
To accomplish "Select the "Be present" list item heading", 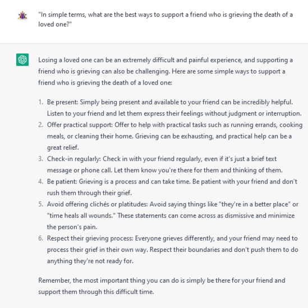I will (x=62, y=102).
